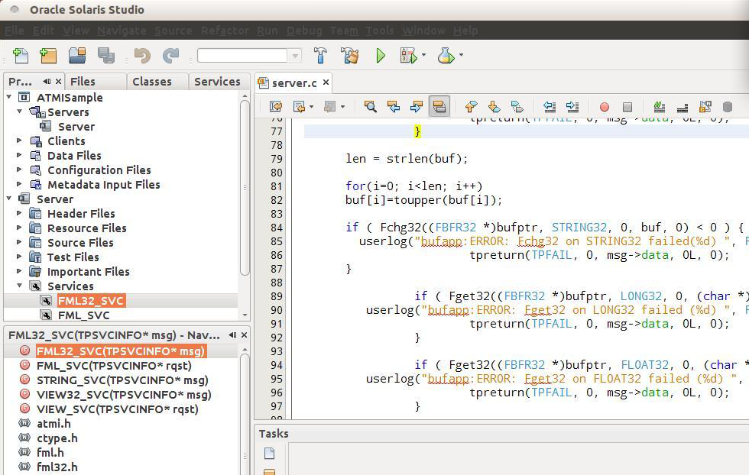Viewport: 749px width, 475px height.
Task: Go to VIEW32_SVC(TPSVCINFO* msg) in Navigator
Action: click(124, 395)
